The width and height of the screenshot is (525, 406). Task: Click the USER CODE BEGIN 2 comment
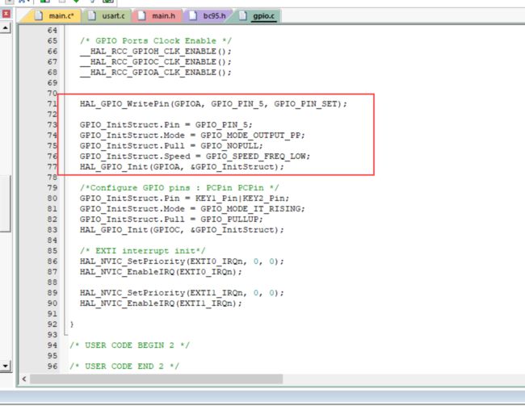(129, 345)
